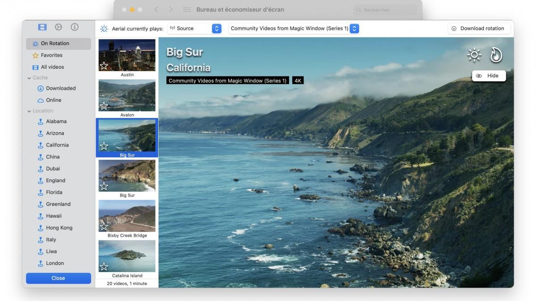Hide the video using the eye button
536x301 pixels.
tap(488, 76)
